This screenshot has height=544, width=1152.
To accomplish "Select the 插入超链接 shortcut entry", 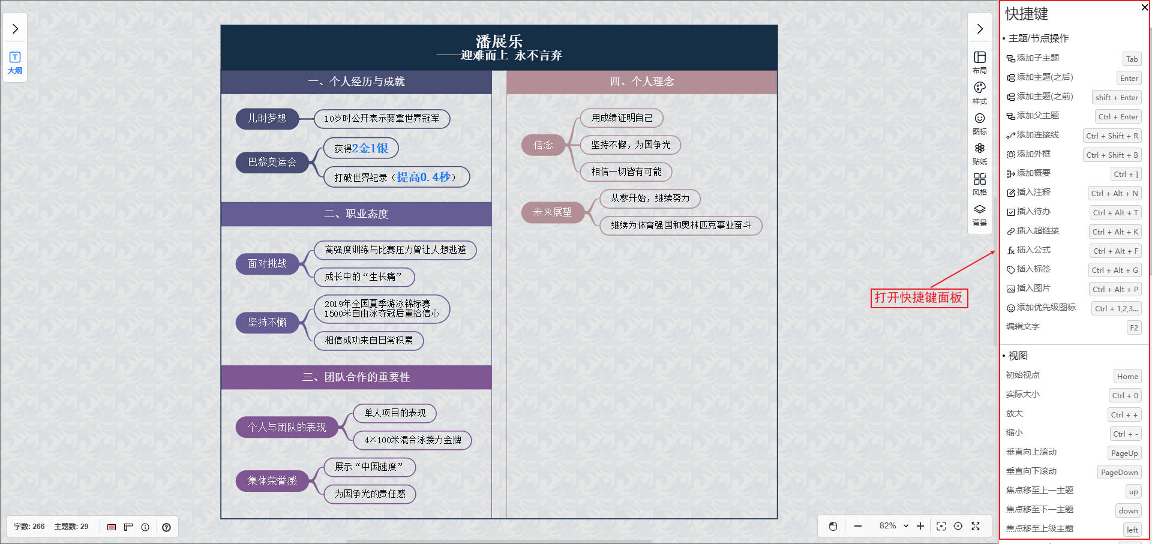I will (x=1037, y=231).
